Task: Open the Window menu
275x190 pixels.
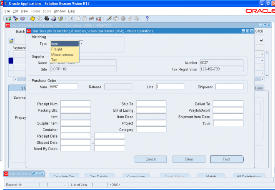Action: [x=60, y=11]
